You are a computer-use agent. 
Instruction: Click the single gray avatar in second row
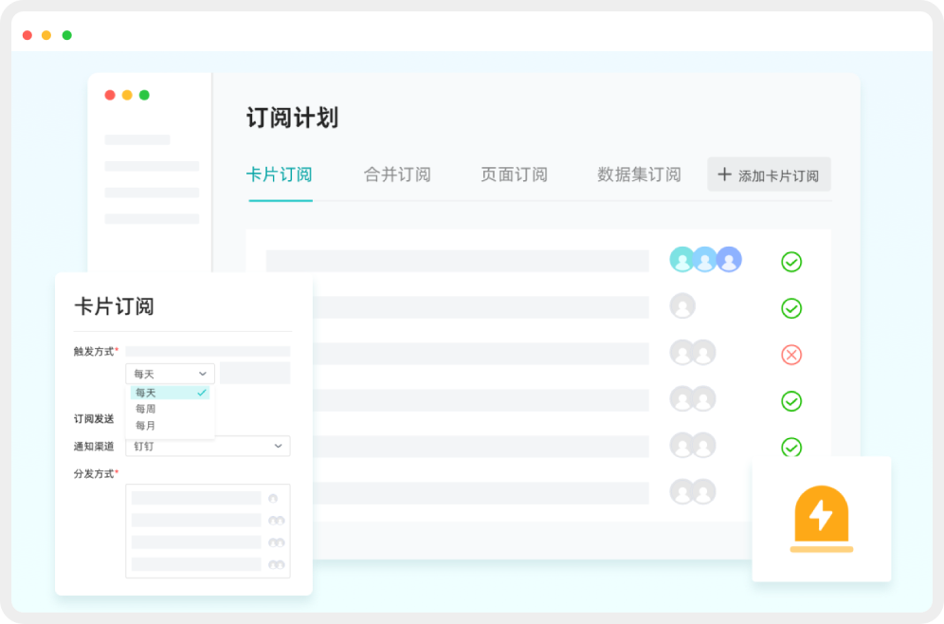coord(682,306)
